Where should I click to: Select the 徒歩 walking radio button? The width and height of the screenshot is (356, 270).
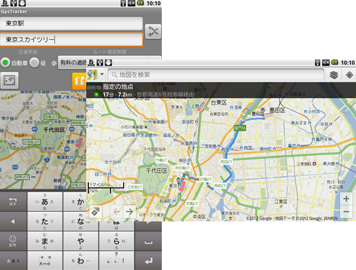[x=34, y=63]
